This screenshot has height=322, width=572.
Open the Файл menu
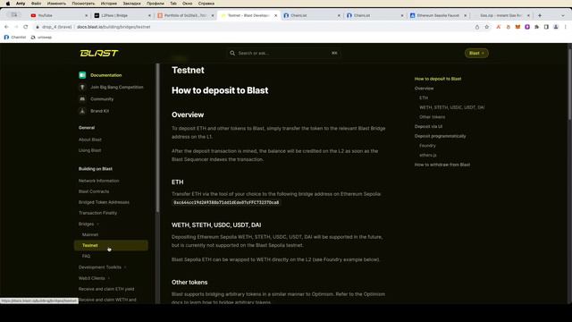36,4
